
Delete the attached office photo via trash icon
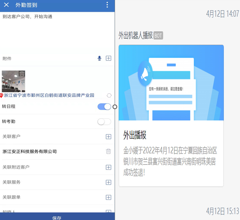(x=22, y=74)
